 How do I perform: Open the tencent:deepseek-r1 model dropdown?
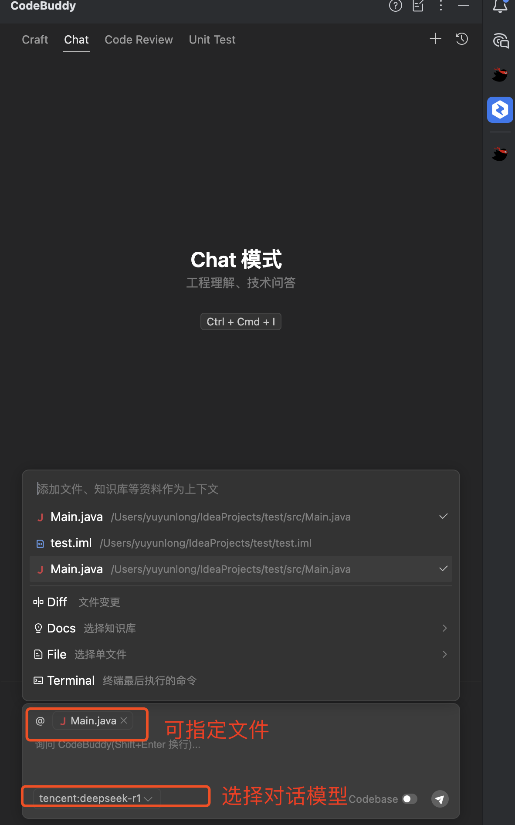[96, 798]
